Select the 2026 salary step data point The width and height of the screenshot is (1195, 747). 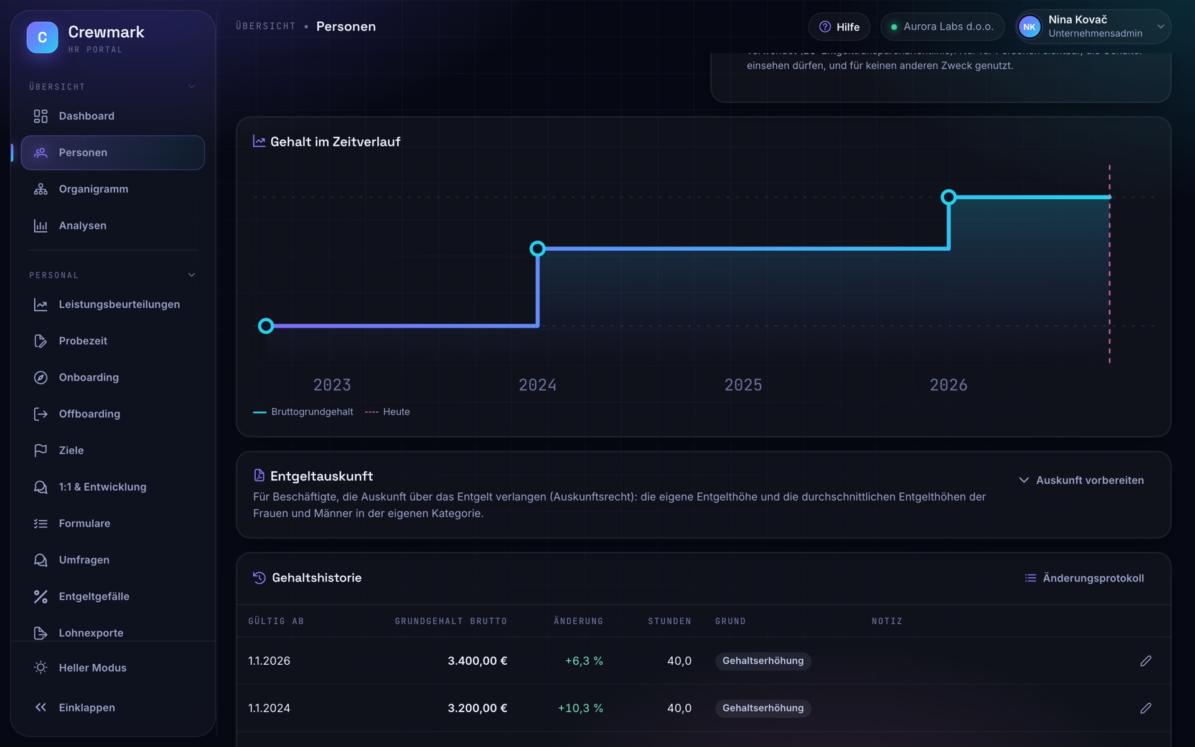[x=948, y=197]
